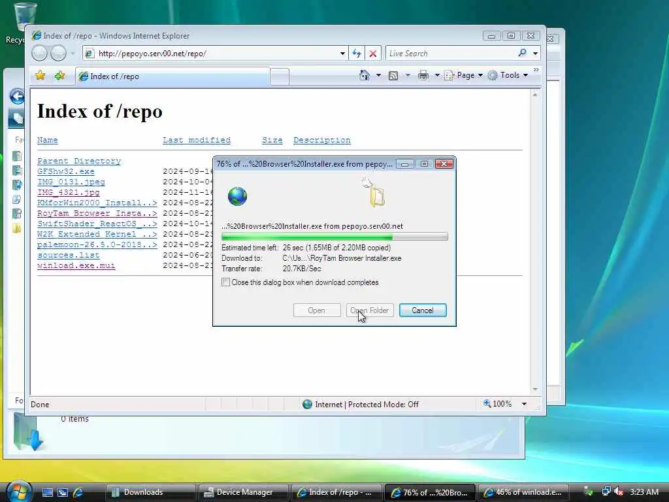Open the recent pages dropdown beside Forward
The width and height of the screenshot is (669, 502).
73,54
